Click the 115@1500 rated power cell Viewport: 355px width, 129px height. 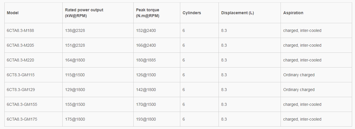pos(75,75)
